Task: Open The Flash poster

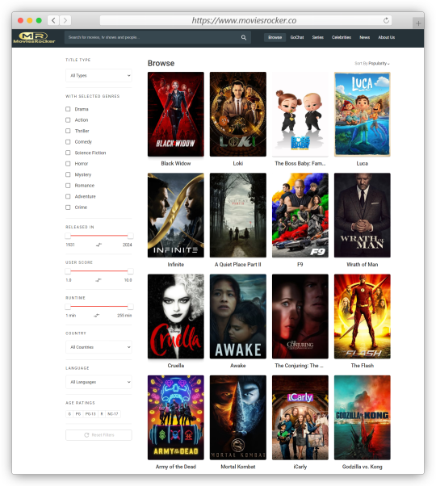Action: click(x=363, y=316)
